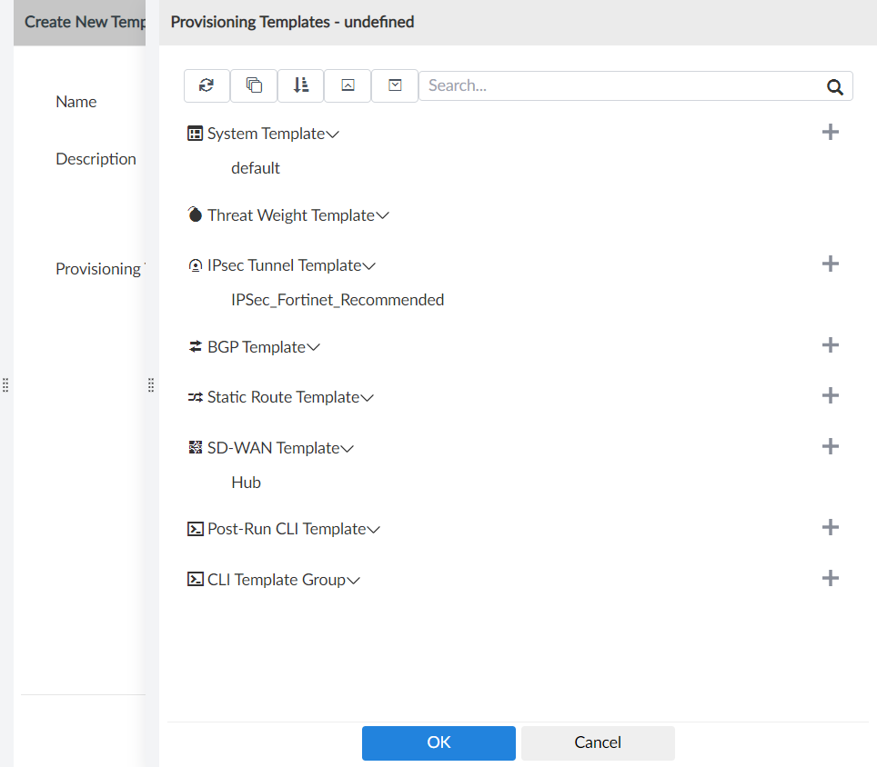Expand the Threat Weight Template section
The height and width of the screenshot is (767, 877).
click(x=383, y=216)
